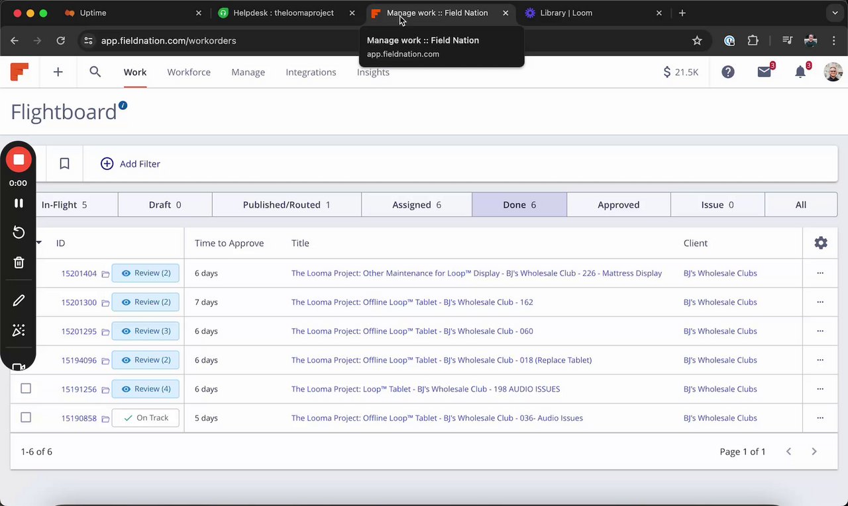Viewport: 848px width, 506px height.
Task: Open the notifications bell icon
Action: [801, 72]
